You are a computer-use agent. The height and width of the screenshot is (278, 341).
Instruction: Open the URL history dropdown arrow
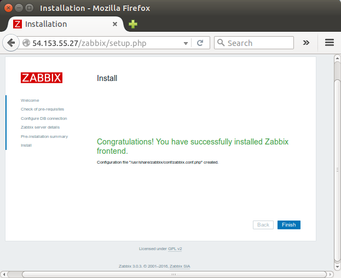point(186,43)
